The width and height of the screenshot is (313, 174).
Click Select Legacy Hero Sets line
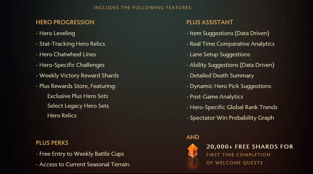(x=78, y=106)
